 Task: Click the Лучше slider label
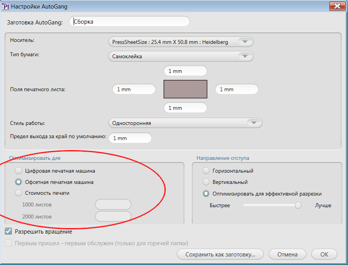pos(323,206)
